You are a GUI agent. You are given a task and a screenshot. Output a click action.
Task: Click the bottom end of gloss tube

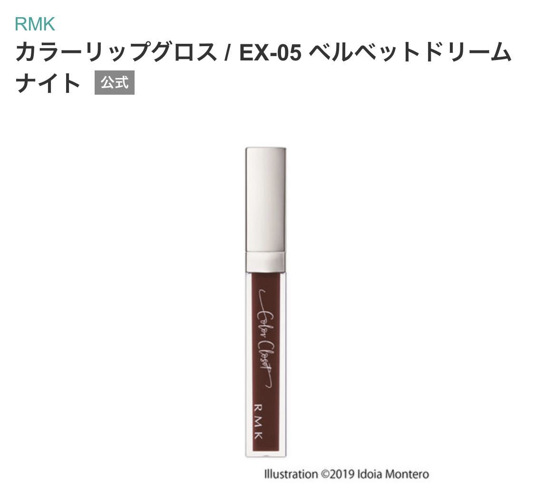point(266,454)
